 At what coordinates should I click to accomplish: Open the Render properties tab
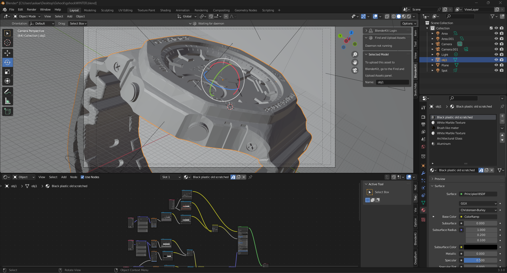[x=423, y=117]
